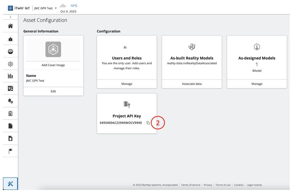Open alert settings via the bell-gear icon

pyautogui.click(x=10, y=101)
